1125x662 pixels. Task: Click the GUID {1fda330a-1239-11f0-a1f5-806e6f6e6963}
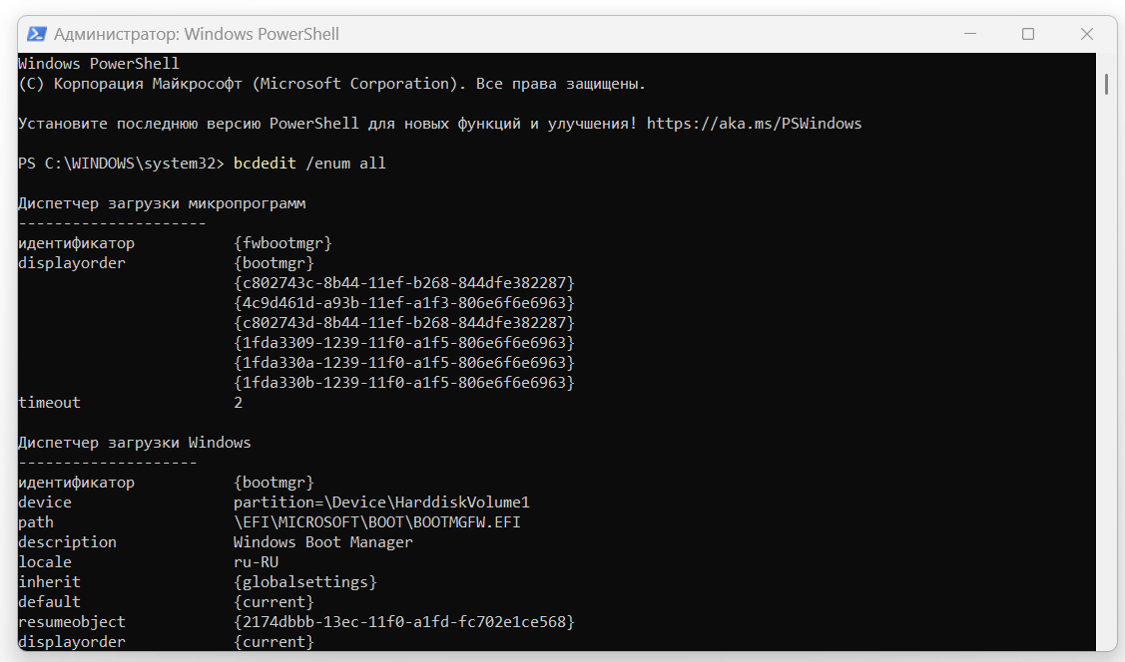(404, 363)
